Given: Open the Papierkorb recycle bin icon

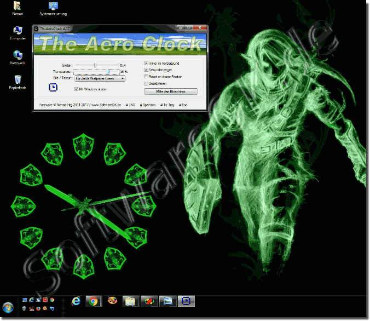Looking at the screenshot, I should click(x=18, y=82).
